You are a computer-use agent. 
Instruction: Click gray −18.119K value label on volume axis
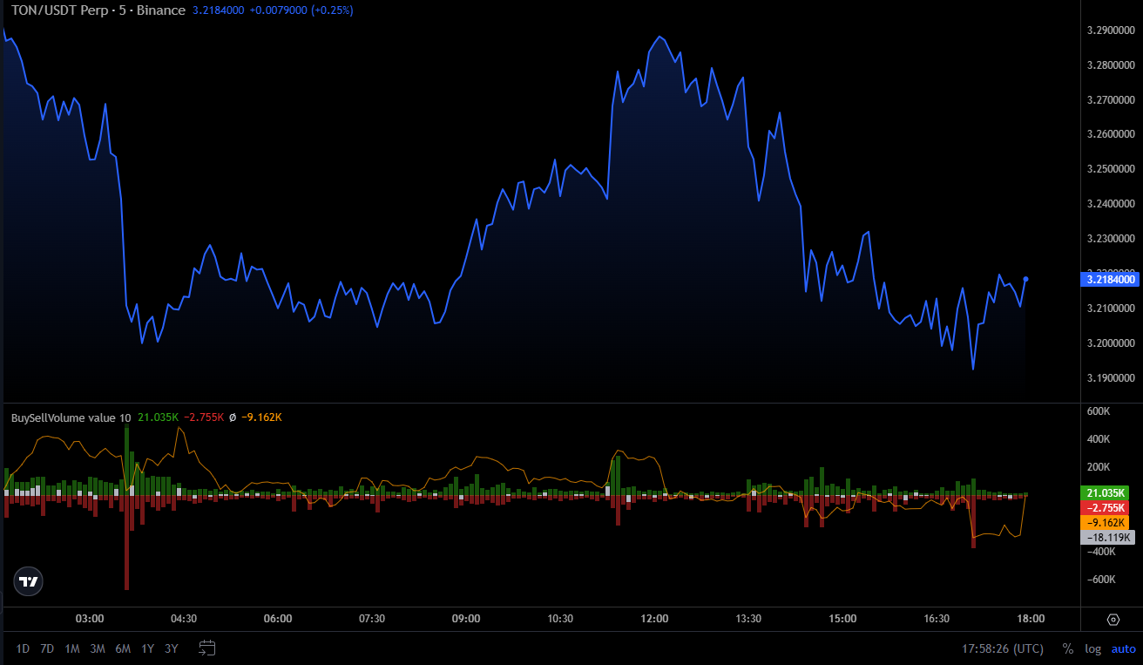(1107, 537)
